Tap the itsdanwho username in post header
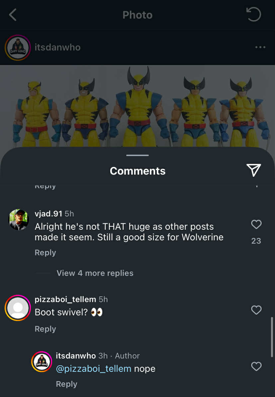The width and height of the screenshot is (275, 397). pyautogui.click(x=57, y=47)
